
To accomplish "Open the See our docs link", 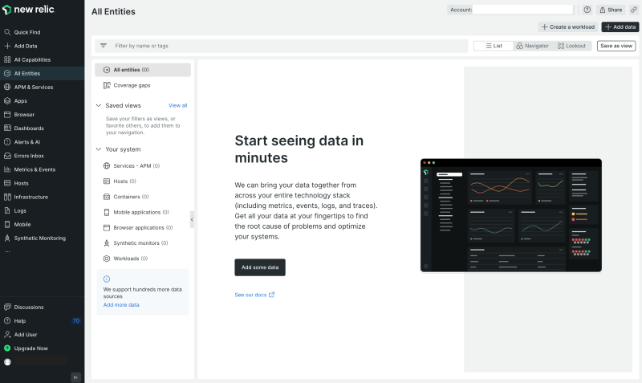I will [254, 295].
